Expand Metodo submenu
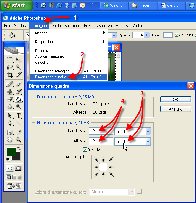 tap(104, 33)
